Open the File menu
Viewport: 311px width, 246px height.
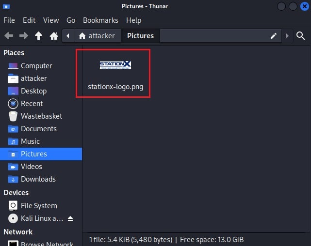(9, 20)
